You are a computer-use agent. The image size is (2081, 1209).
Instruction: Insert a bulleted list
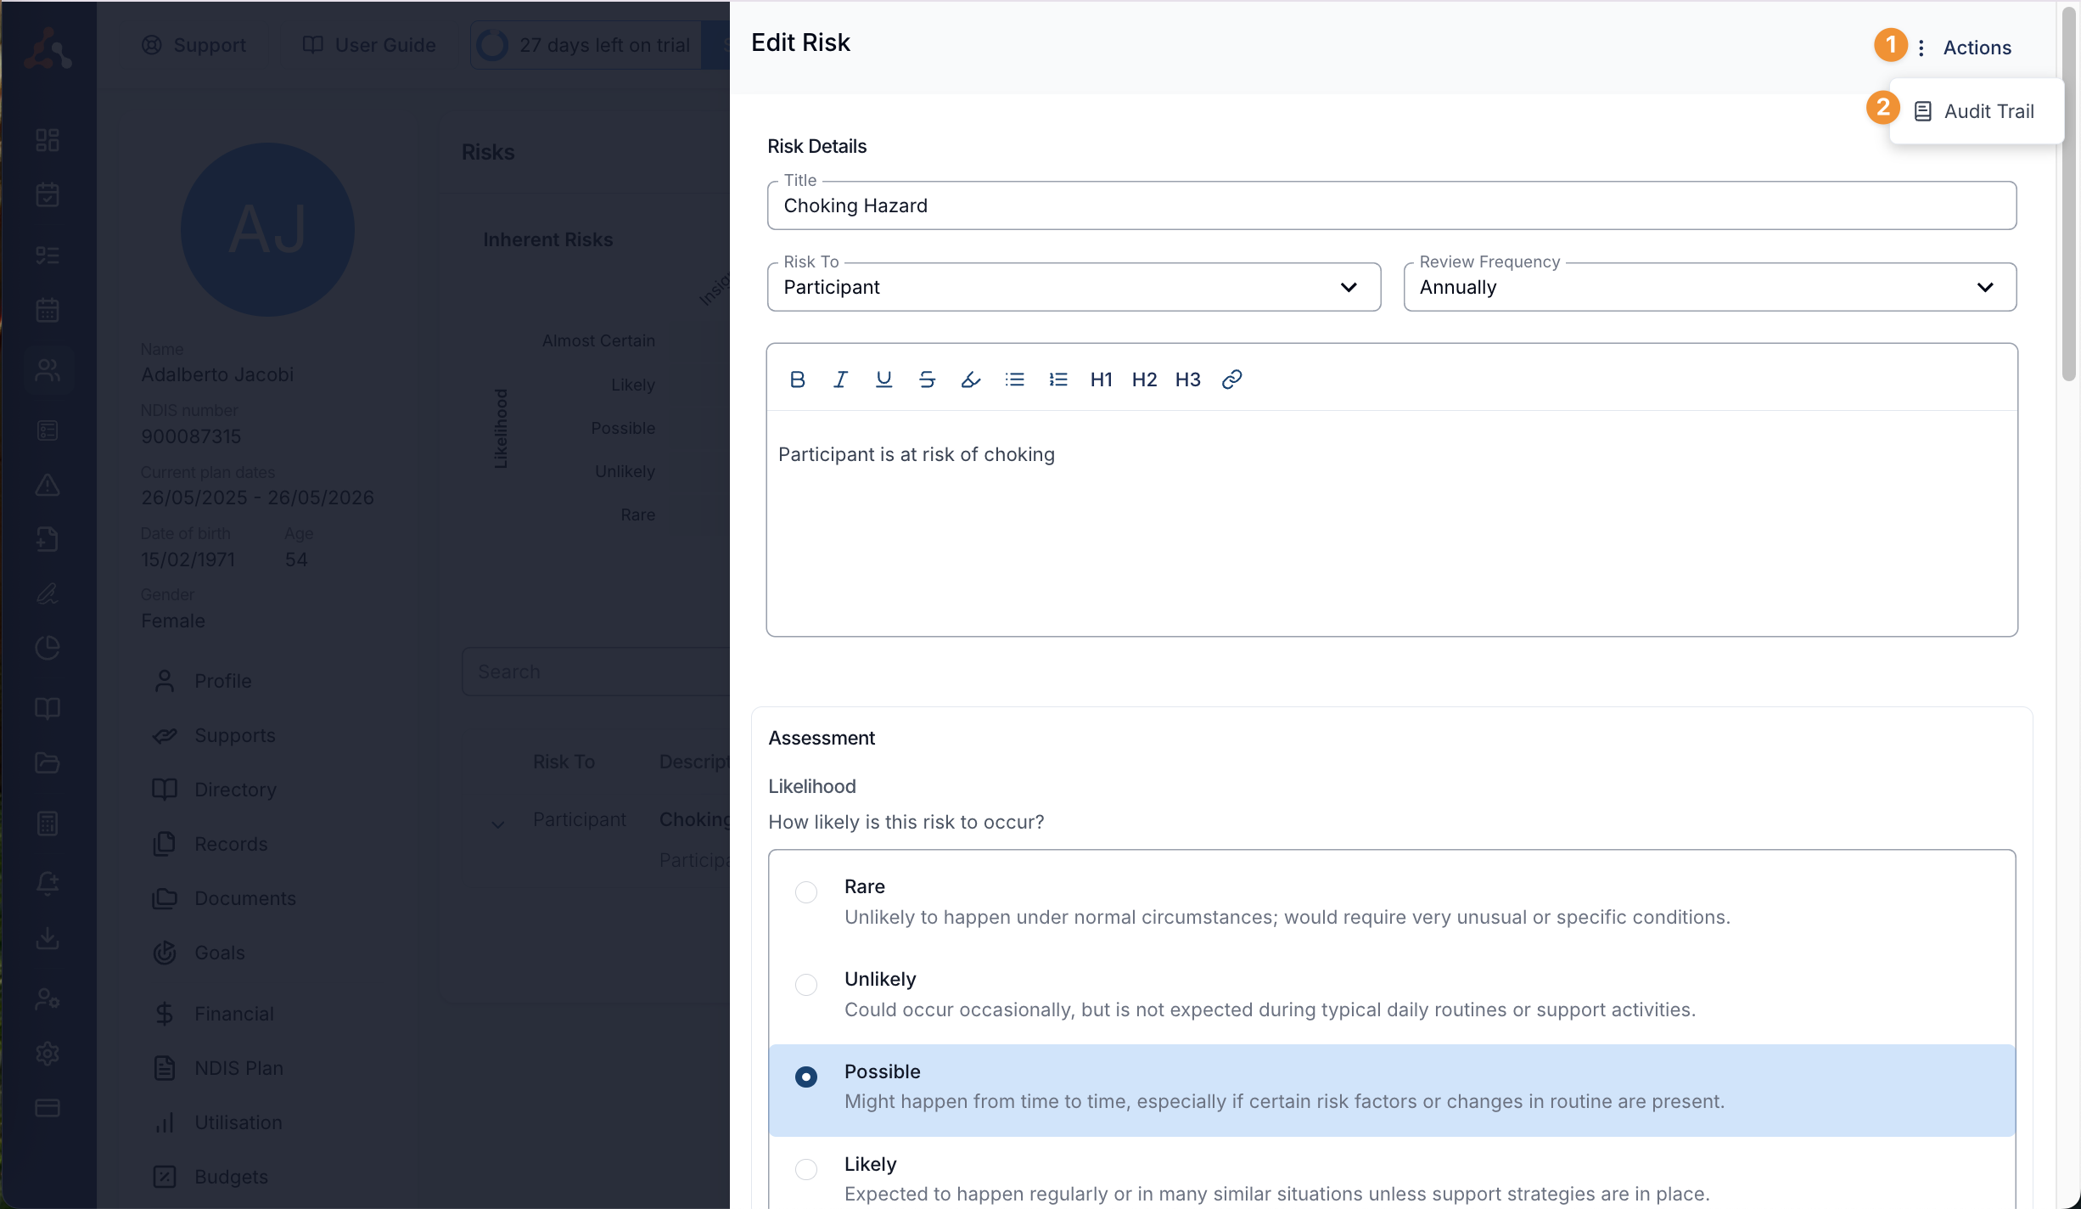pos(1014,380)
